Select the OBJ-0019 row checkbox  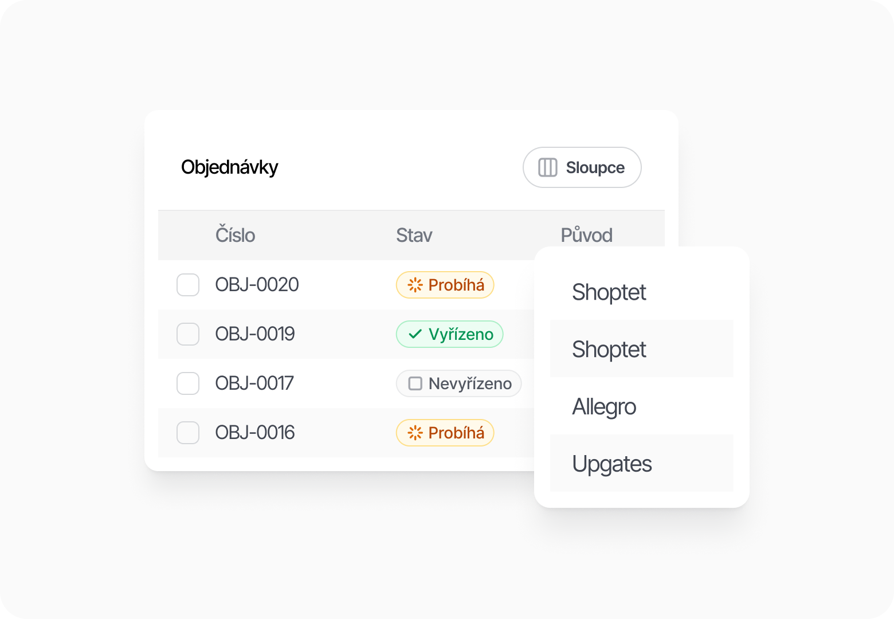(x=188, y=334)
